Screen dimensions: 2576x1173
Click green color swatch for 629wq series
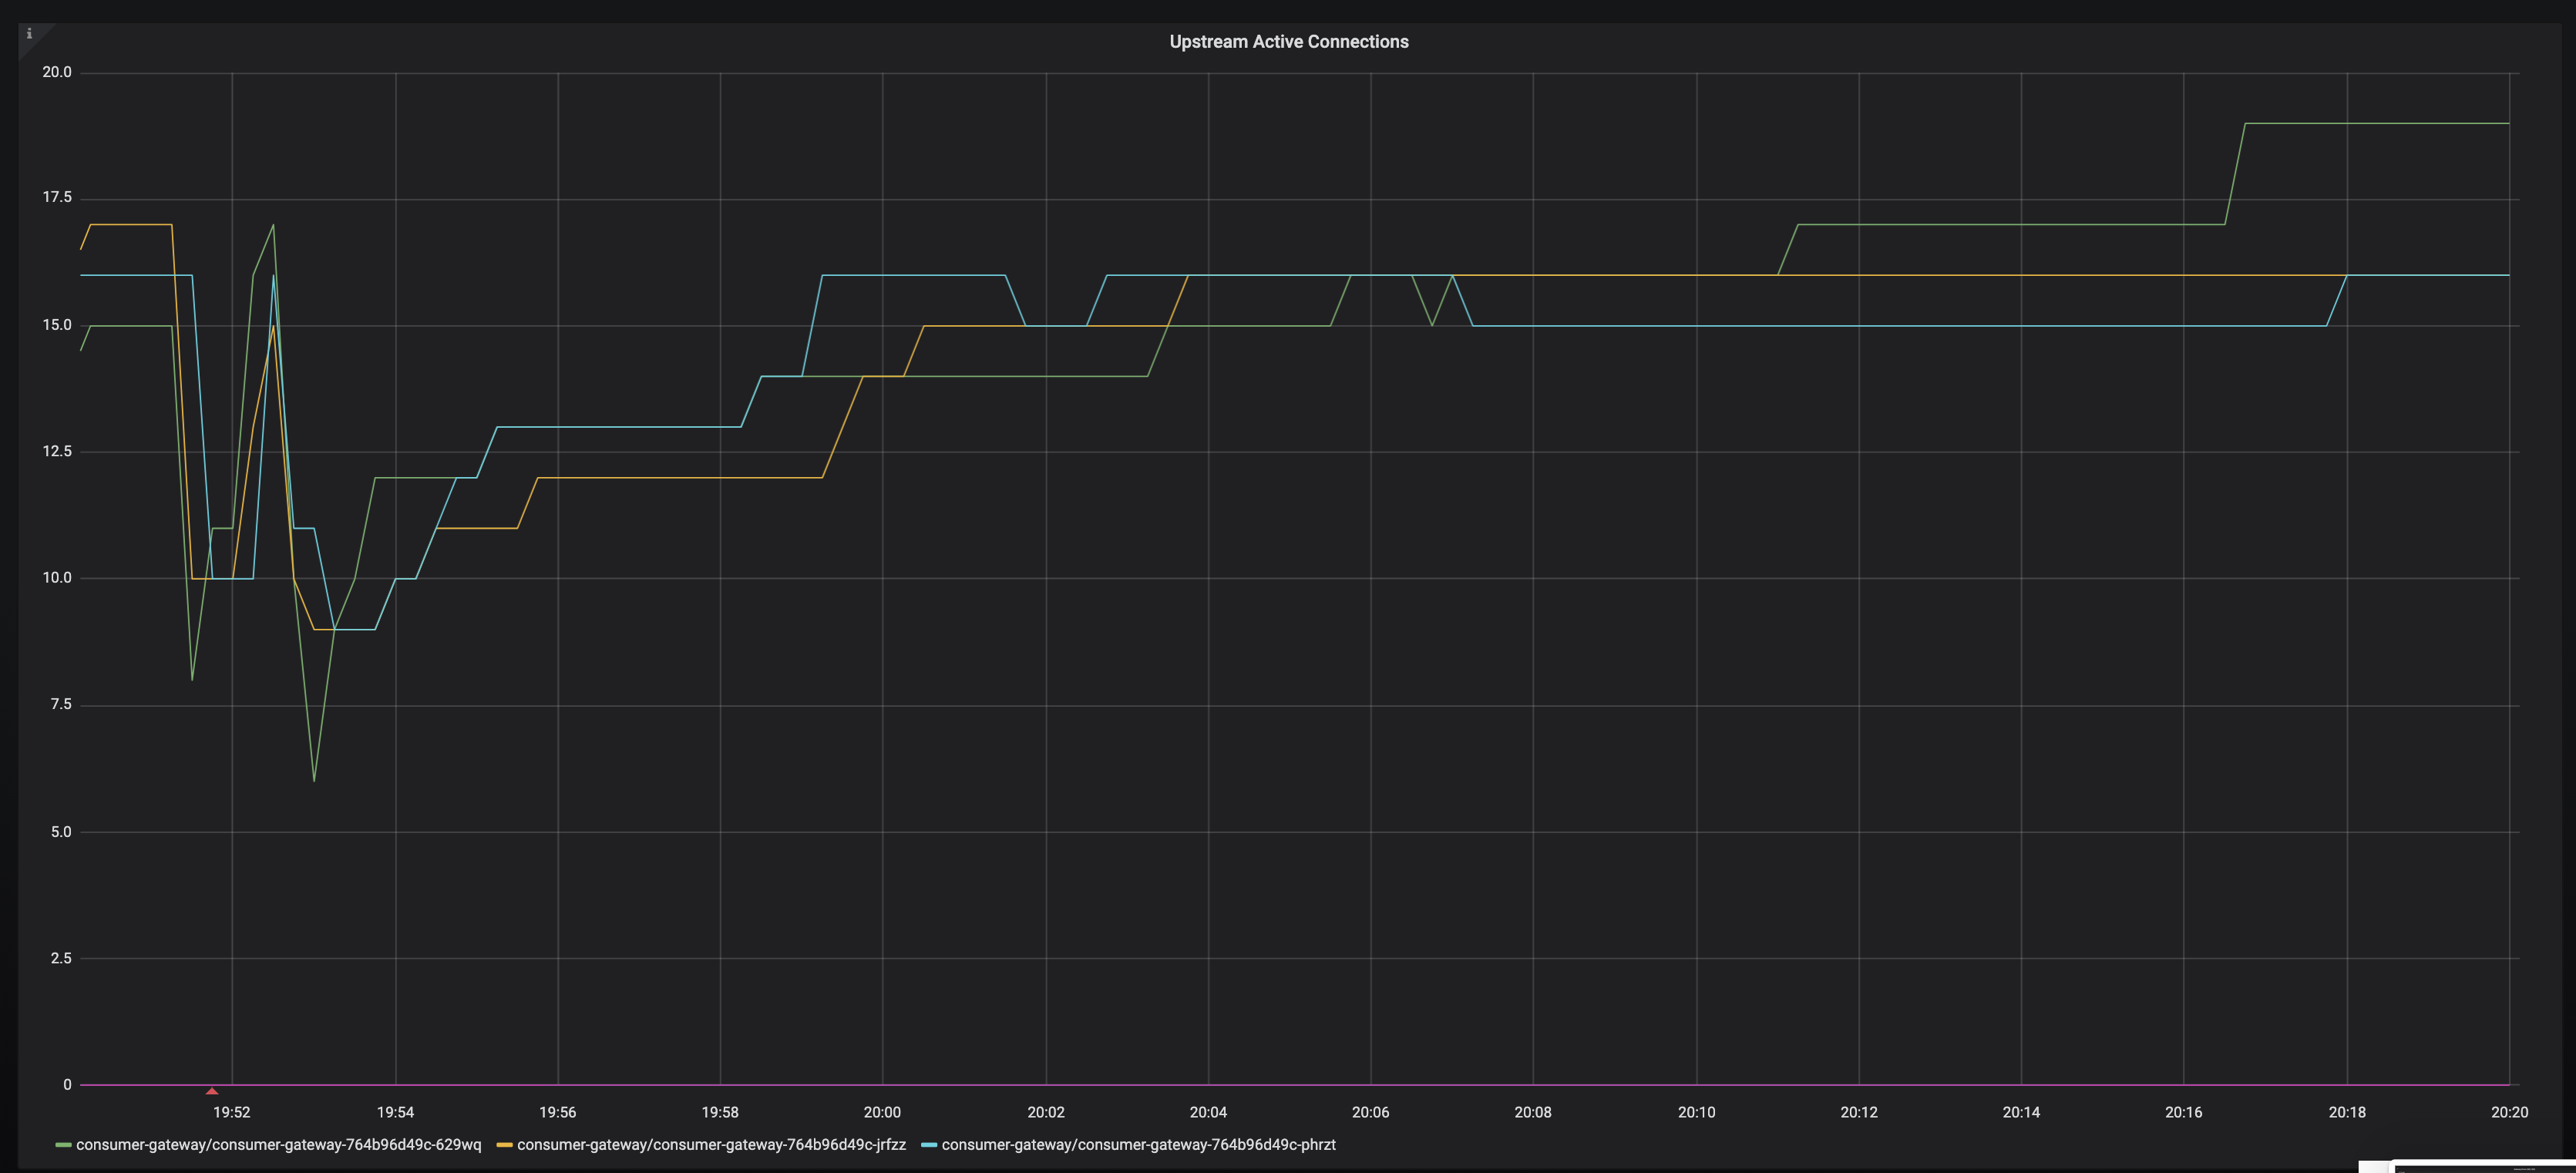point(63,1145)
